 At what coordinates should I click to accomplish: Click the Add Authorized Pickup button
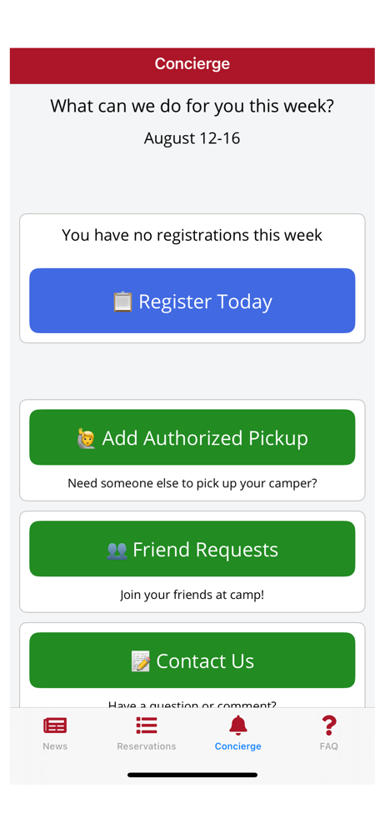click(x=192, y=437)
